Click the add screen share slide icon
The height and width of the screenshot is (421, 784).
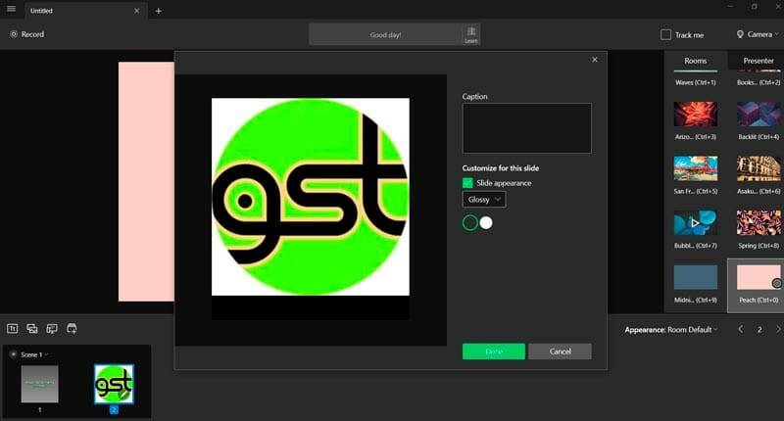(52, 328)
